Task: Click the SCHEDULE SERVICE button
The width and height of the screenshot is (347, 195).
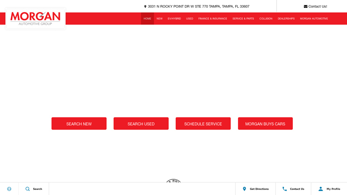Action: tap(203, 124)
